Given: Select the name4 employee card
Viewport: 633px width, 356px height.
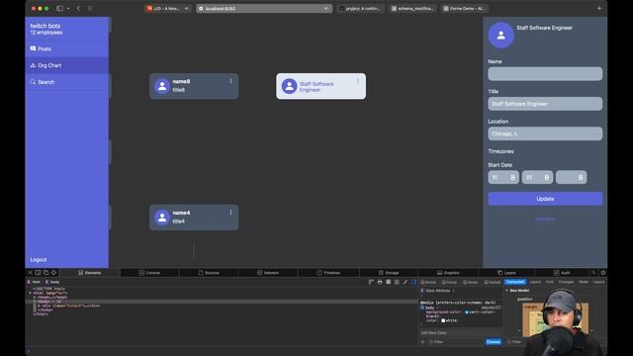Looking at the screenshot, I should (194, 218).
